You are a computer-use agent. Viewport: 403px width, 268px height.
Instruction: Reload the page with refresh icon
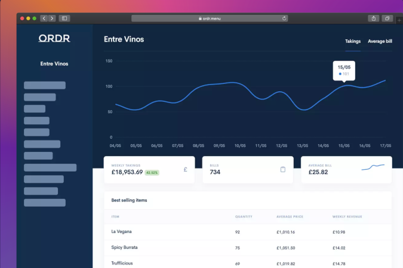coord(284,18)
